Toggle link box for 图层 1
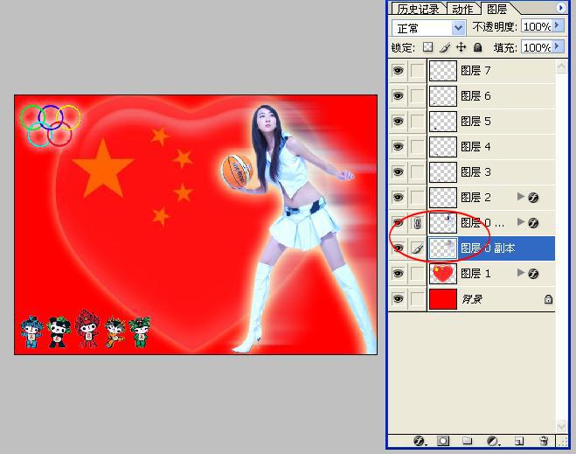 tap(417, 274)
